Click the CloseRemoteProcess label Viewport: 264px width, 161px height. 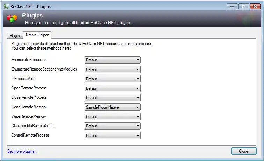[29, 97]
